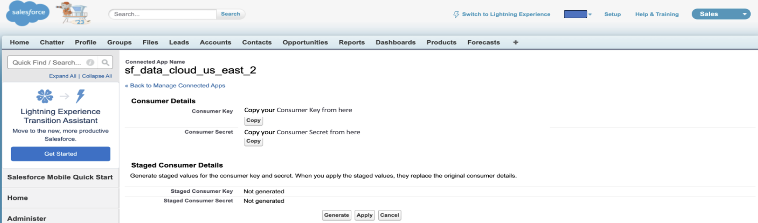Click the '23 seasonal mascot logo

tap(74, 13)
